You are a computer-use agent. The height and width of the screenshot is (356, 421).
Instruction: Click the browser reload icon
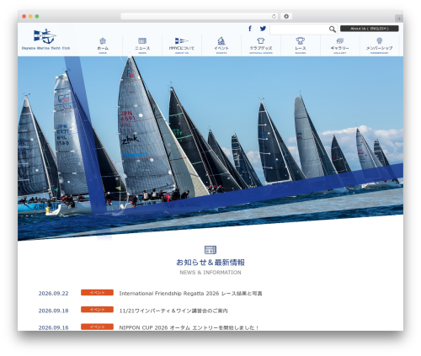tap(274, 17)
